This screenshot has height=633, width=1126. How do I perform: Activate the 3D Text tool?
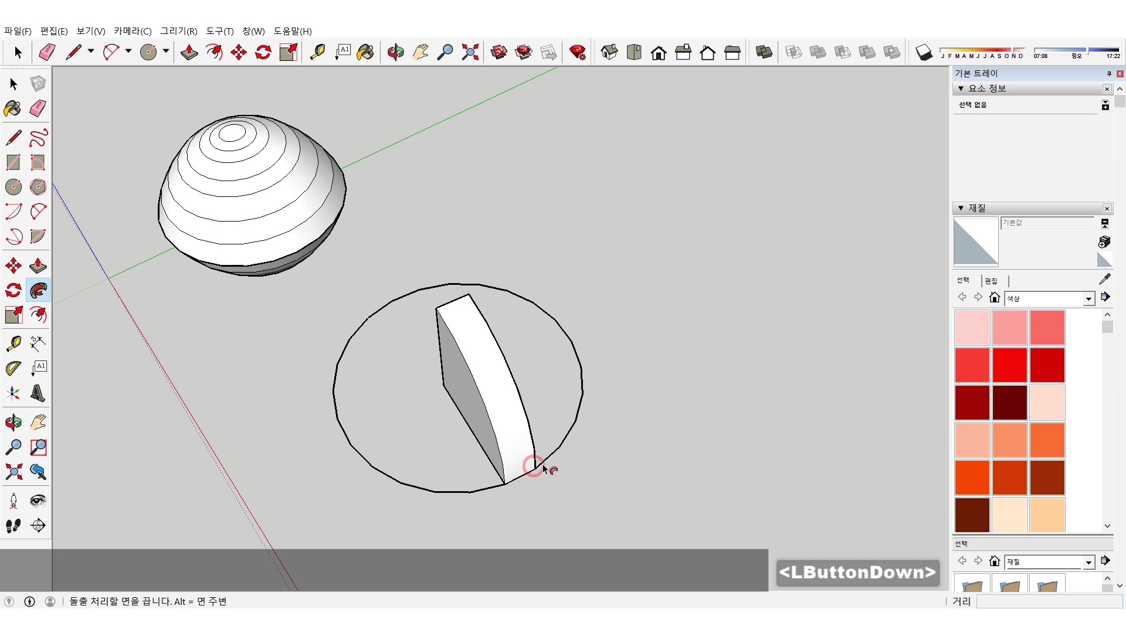[38, 393]
